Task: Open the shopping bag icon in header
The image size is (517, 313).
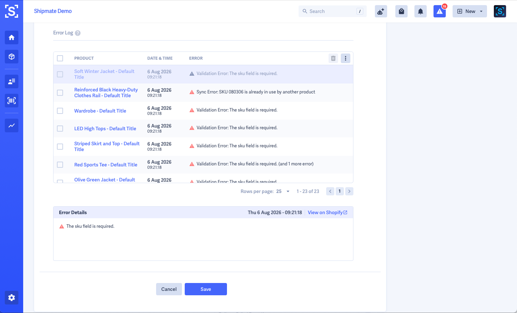Action: (401, 11)
